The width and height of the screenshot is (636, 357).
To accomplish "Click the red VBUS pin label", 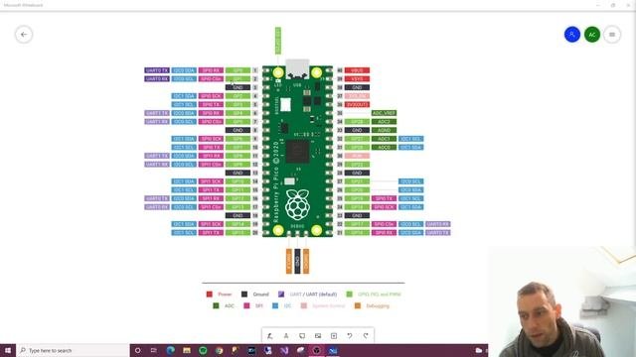I will click(x=357, y=70).
